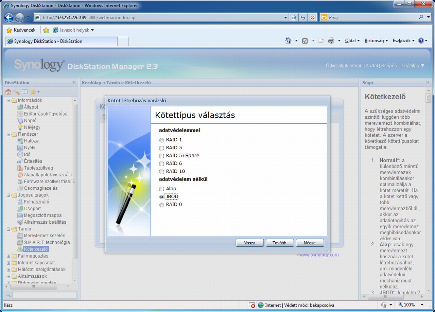This screenshot has height=312, width=435.
Task: Click the Mégse cancel button
Action: pyautogui.click(x=310, y=243)
